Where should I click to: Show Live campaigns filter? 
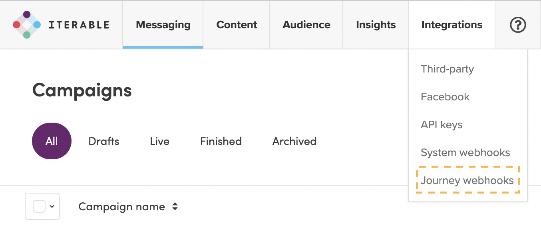pyautogui.click(x=159, y=141)
